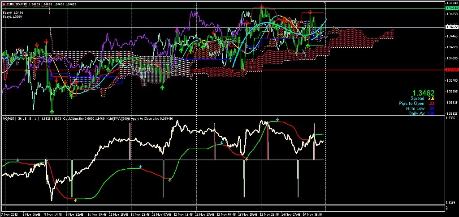Click the VQM15 indicator label in lower panel

pos(9,119)
